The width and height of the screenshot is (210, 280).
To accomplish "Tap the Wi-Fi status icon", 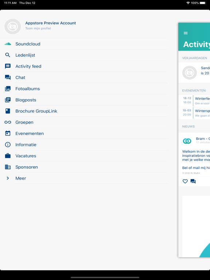I will tap(188, 3).
